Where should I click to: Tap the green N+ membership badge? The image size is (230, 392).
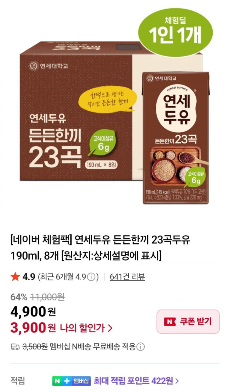pyautogui.click(x=62, y=381)
